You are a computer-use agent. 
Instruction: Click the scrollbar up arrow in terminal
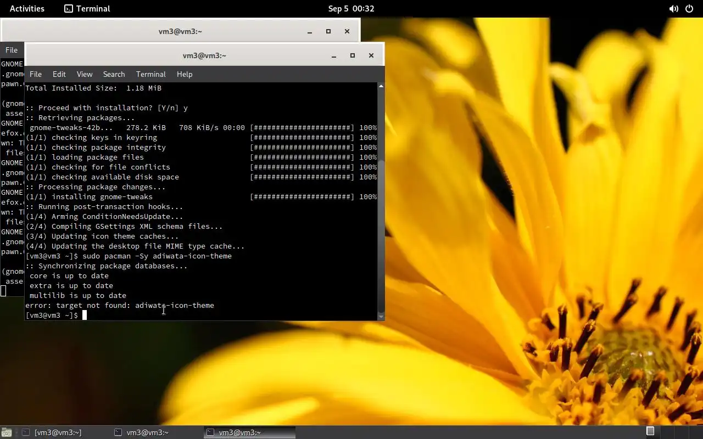point(381,86)
